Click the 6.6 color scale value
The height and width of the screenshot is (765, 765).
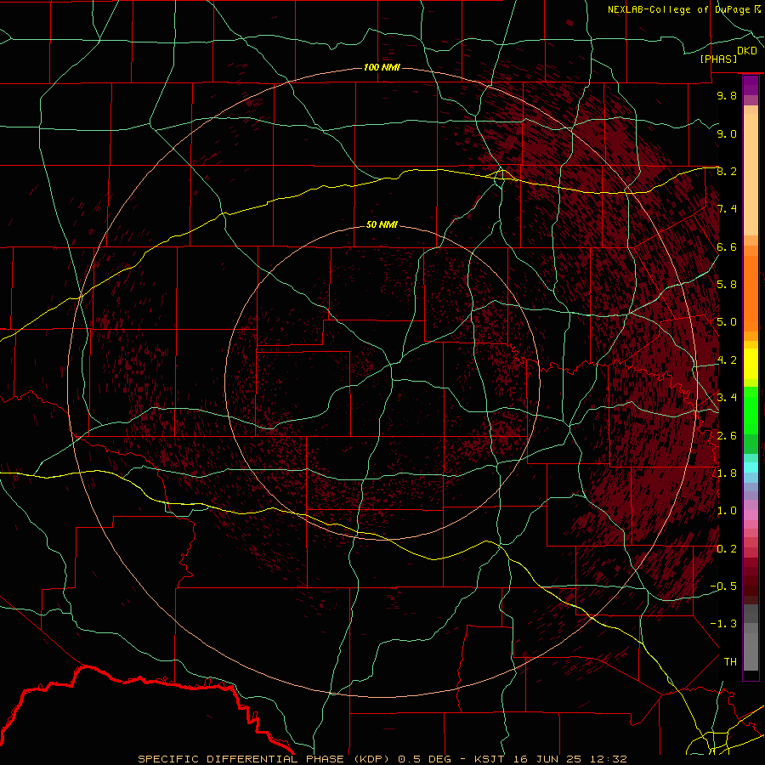tap(727, 246)
